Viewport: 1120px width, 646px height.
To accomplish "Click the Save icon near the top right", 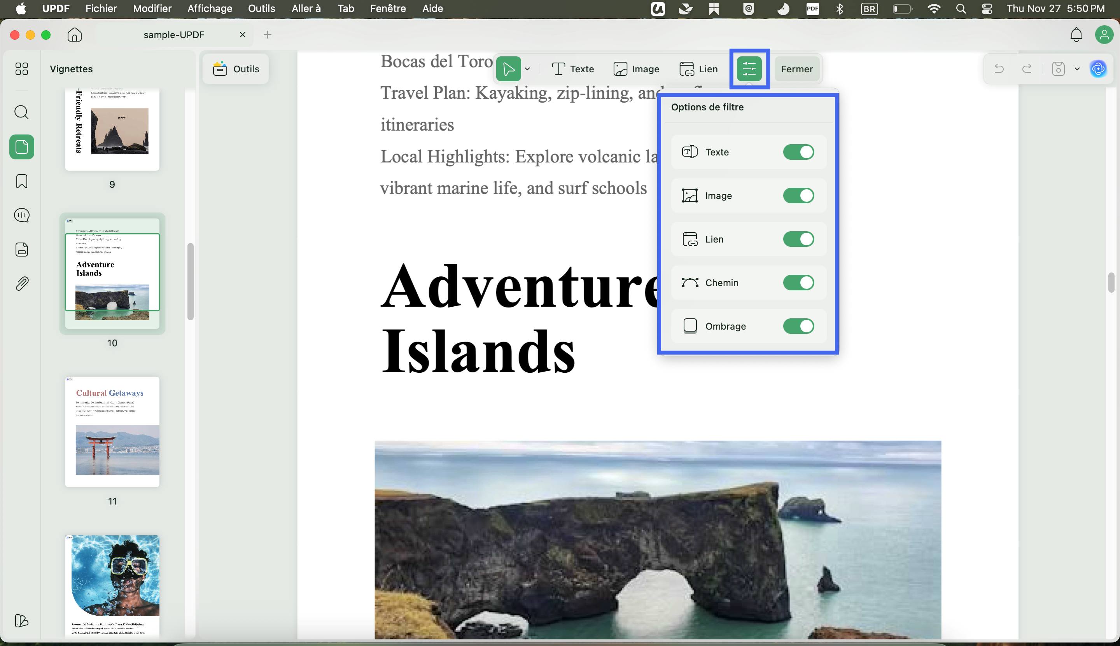I will coord(1058,68).
